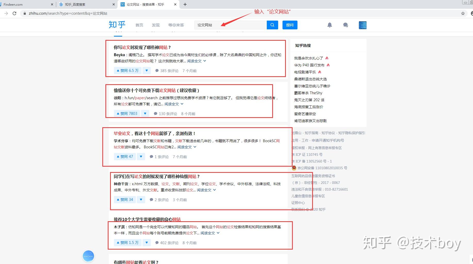Open result 同学们在写论文的时候发现了哪些神仙级网站？
Screen dimensions: 473x264
coord(157,176)
